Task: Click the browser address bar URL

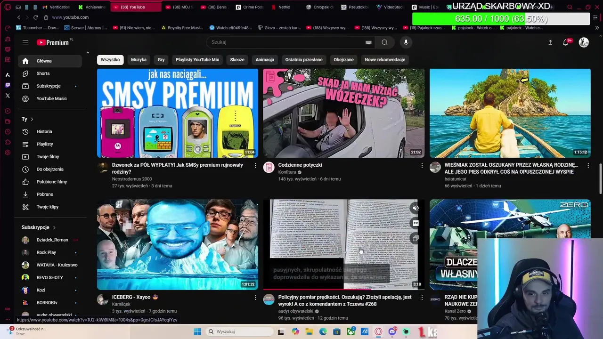Action: point(70,17)
